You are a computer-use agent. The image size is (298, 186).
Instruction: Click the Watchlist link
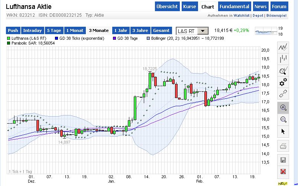(241, 16)
